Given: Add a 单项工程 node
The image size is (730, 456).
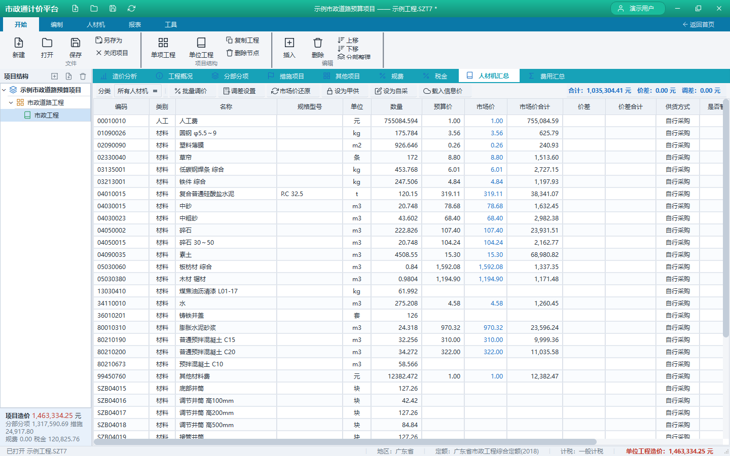Looking at the screenshot, I should pyautogui.click(x=163, y=48).
